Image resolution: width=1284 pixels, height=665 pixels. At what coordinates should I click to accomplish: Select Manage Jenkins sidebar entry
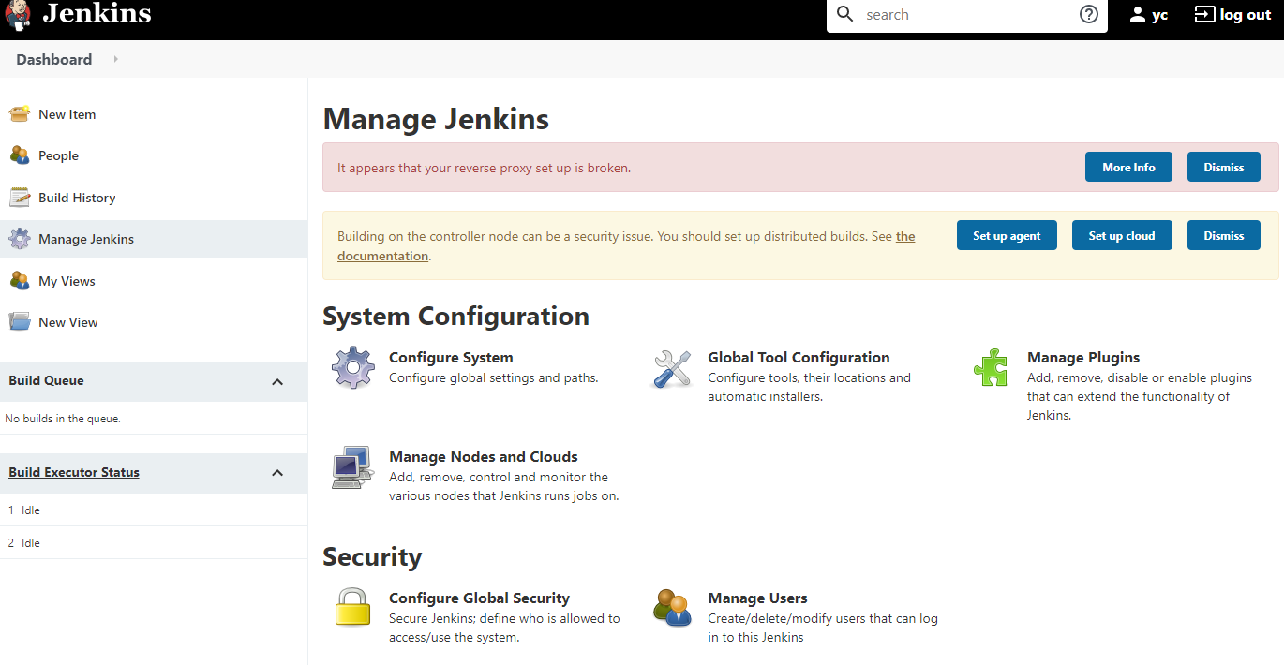click(86, 239)
